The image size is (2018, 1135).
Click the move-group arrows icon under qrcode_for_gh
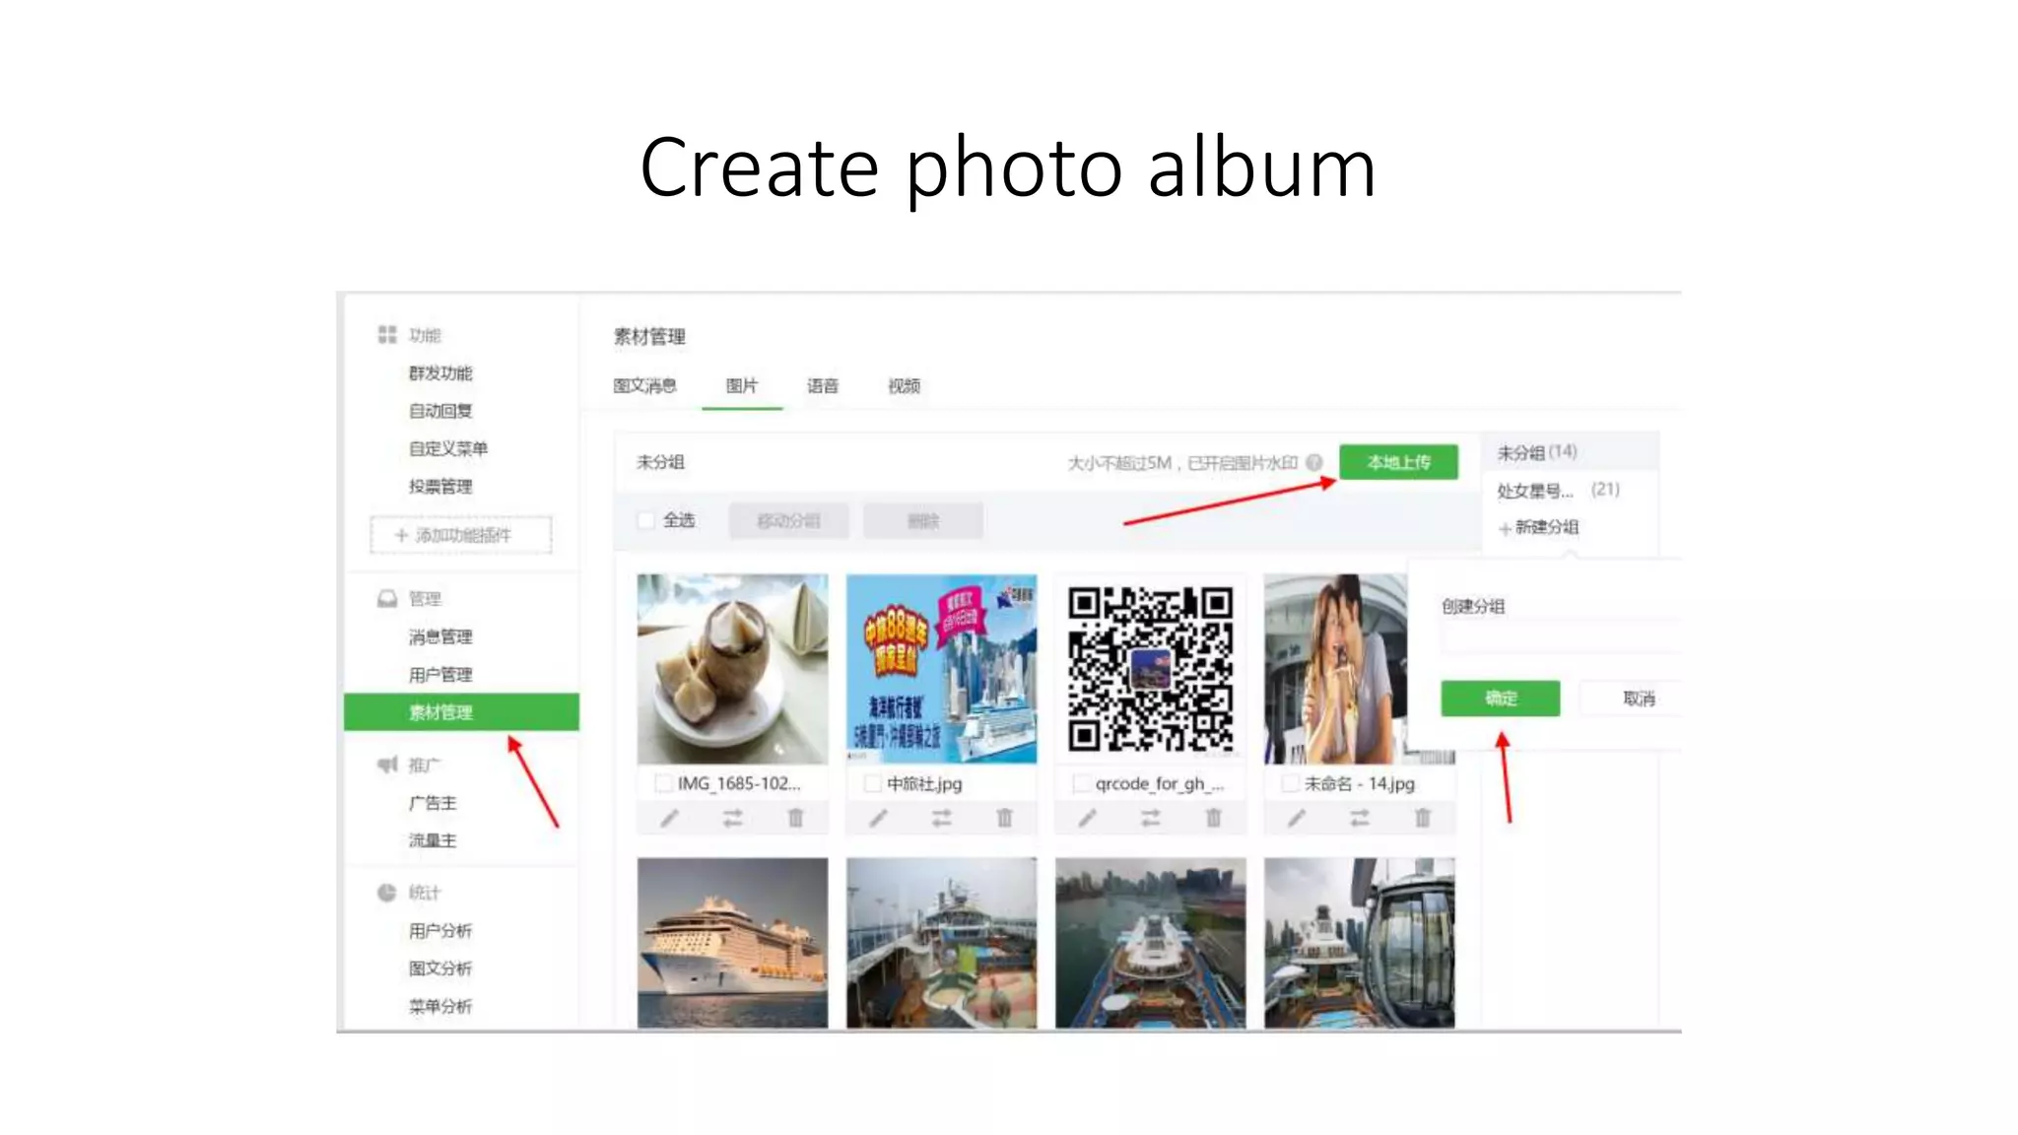tap(1151, 819)
